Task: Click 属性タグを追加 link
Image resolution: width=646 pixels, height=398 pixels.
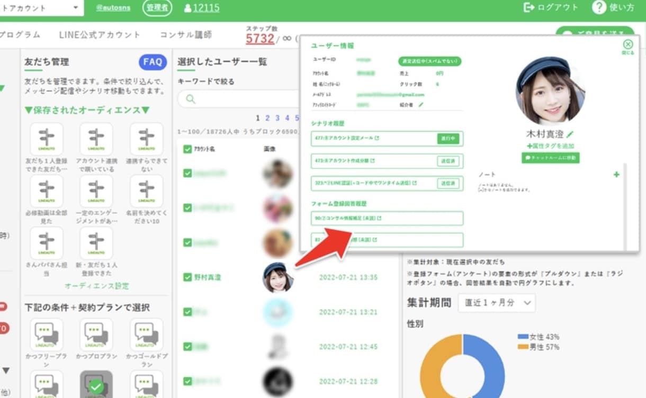Action: [551, 146]
